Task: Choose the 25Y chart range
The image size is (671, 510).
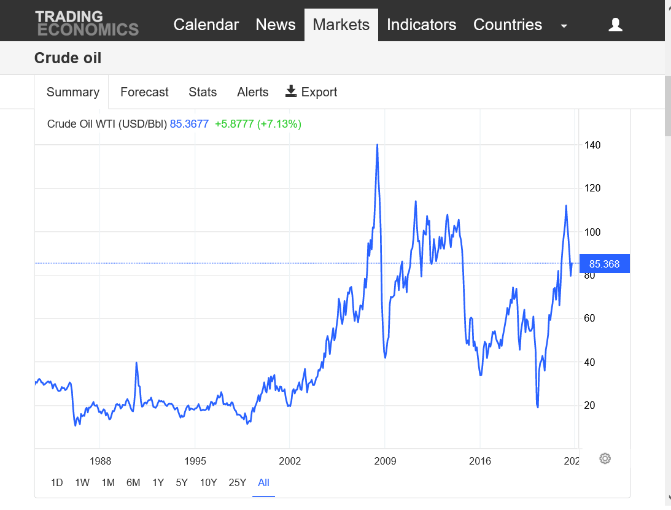Action: click(x=237, y=482)
